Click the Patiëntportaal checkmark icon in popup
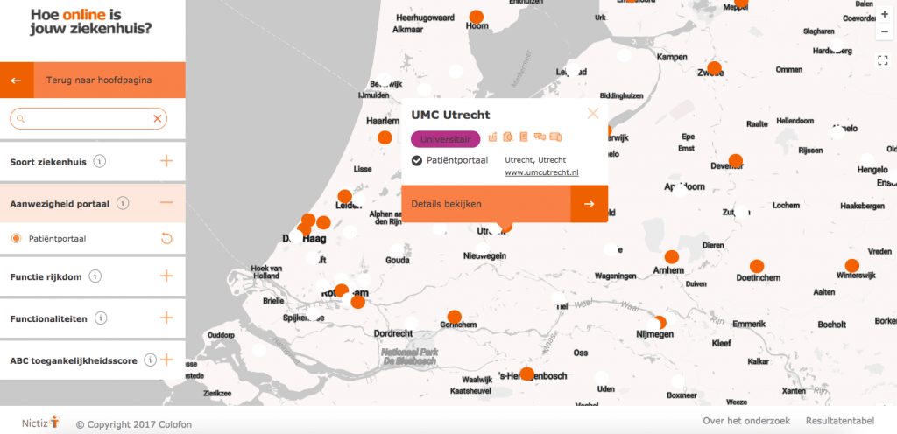Viewport: 897px width, 434px height. point(416,160)
